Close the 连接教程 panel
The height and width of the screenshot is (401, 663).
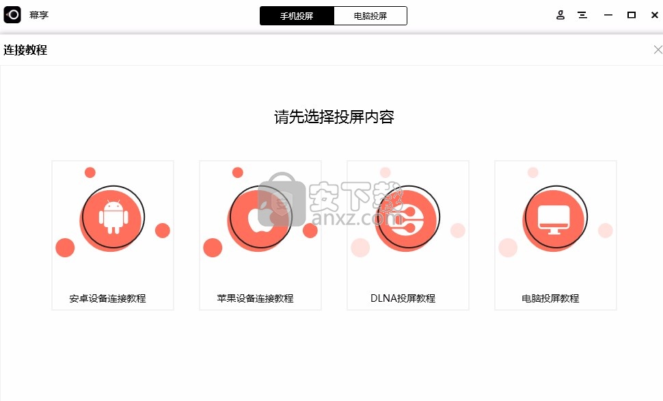(x=658, y=50)
